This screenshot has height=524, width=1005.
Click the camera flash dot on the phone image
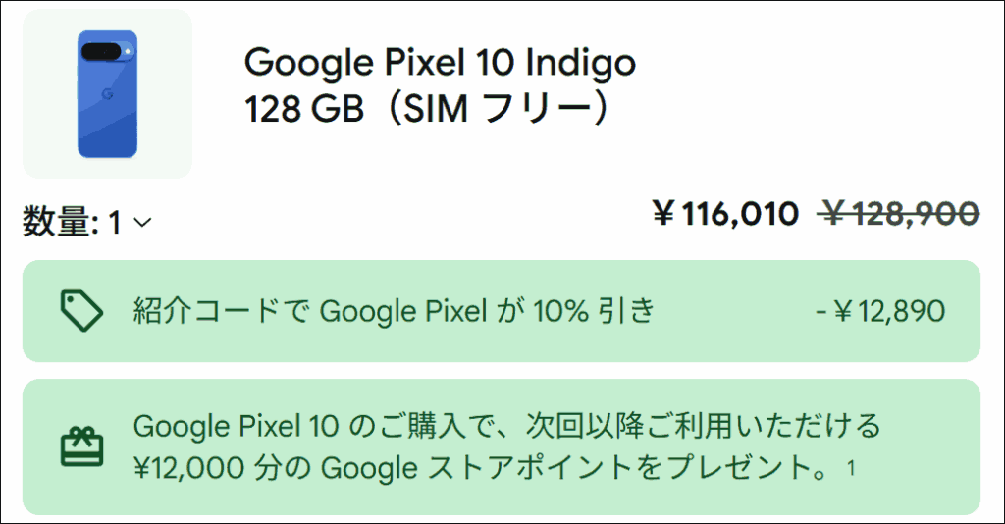(129, 50)
